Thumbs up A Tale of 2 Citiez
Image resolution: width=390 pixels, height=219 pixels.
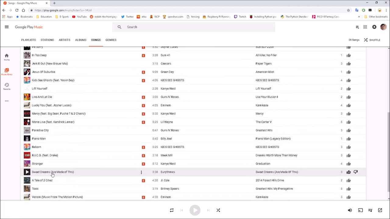click(x=349, y=180)
